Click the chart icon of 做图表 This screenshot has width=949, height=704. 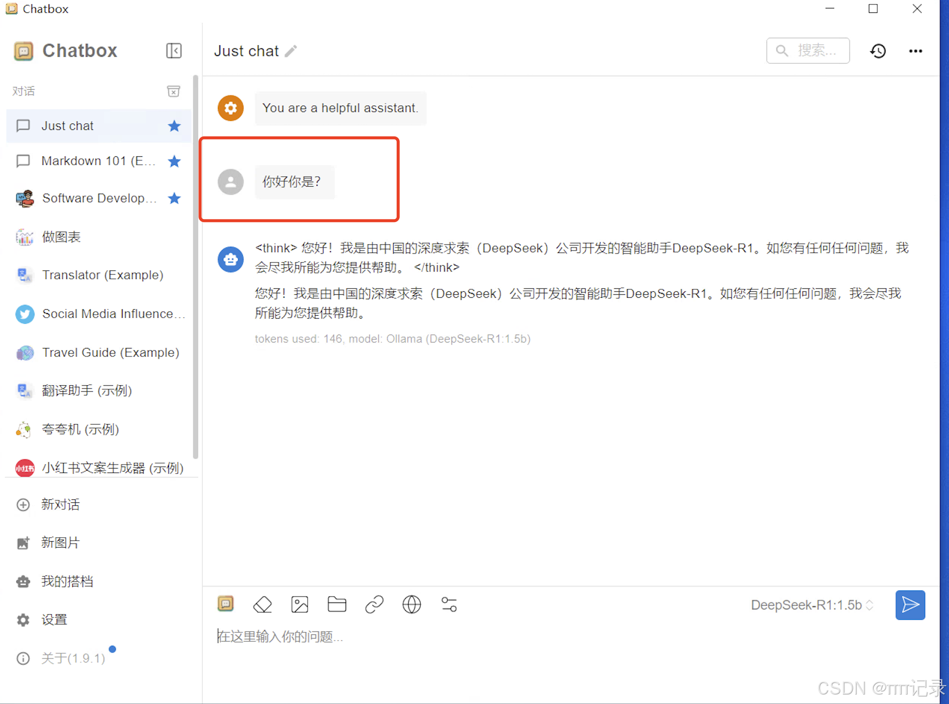(x=24, y=237)
